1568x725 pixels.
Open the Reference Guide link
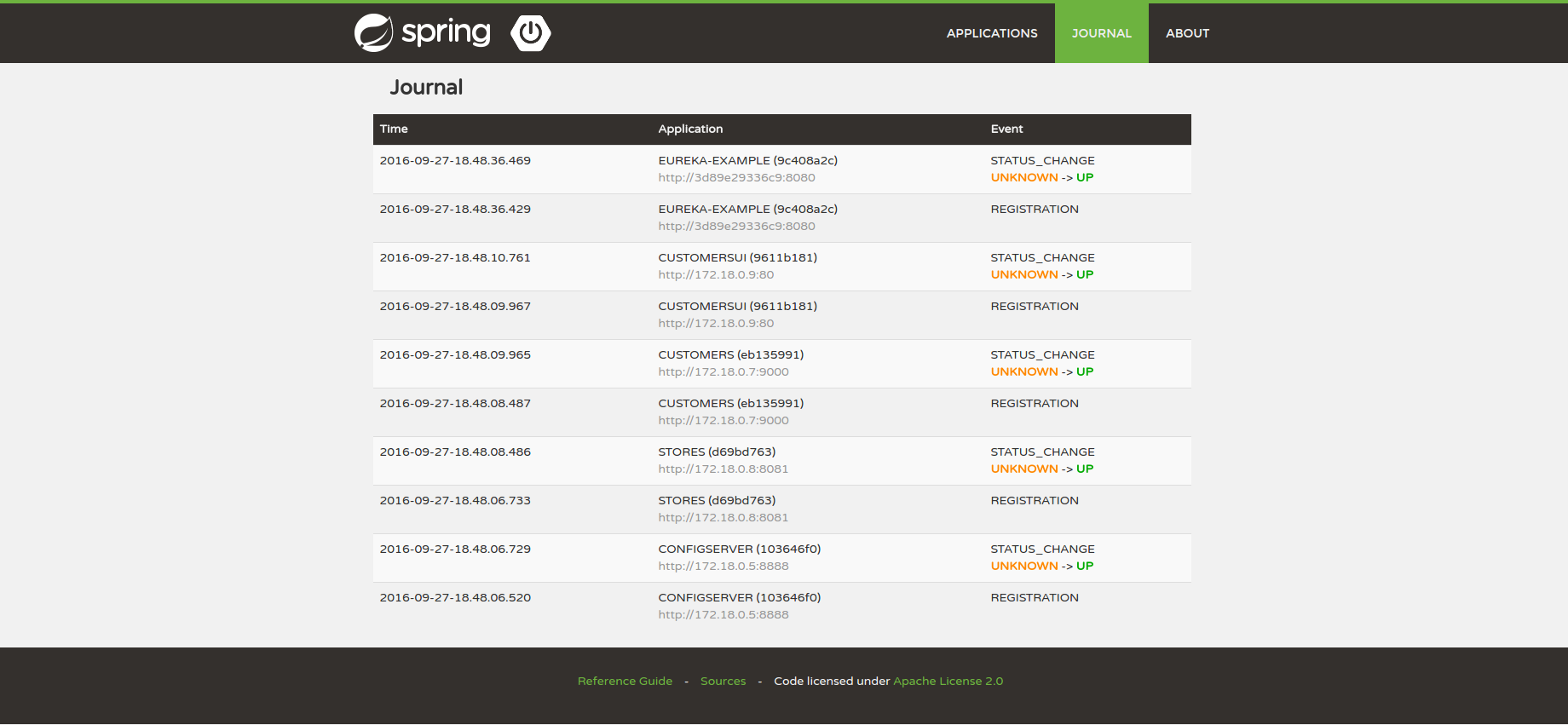tap(625, 681)
